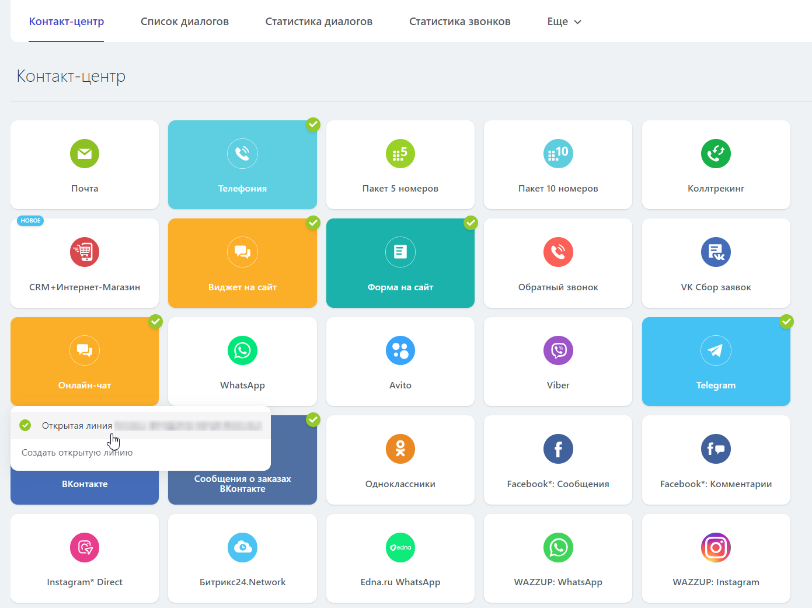Open the Facebook*: Комментарии icon
This screenshot has width=812, height=608.
tap(716, 449)
